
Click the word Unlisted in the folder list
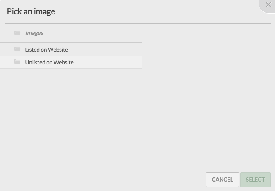coord(35,62)
